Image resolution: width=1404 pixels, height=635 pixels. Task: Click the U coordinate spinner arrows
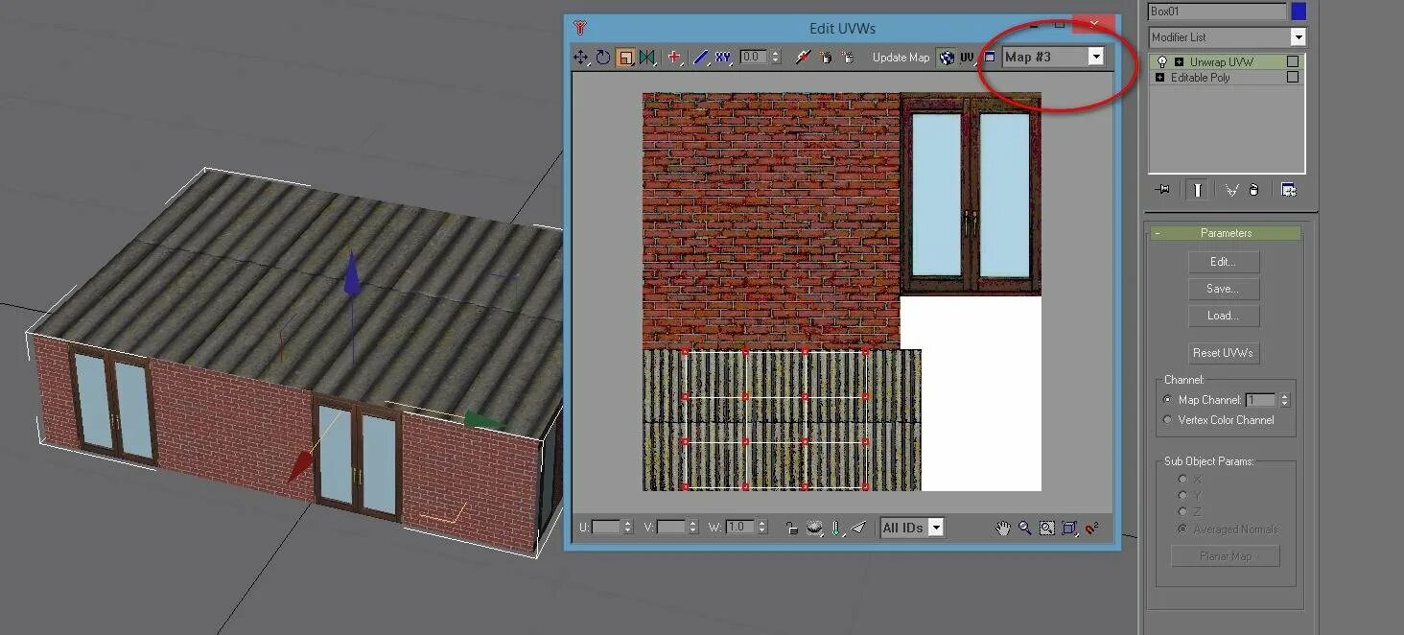[x=627, y=528]
